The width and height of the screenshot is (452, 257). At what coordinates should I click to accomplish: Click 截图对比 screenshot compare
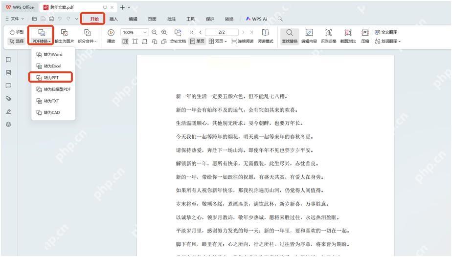(x=348, y=36)
